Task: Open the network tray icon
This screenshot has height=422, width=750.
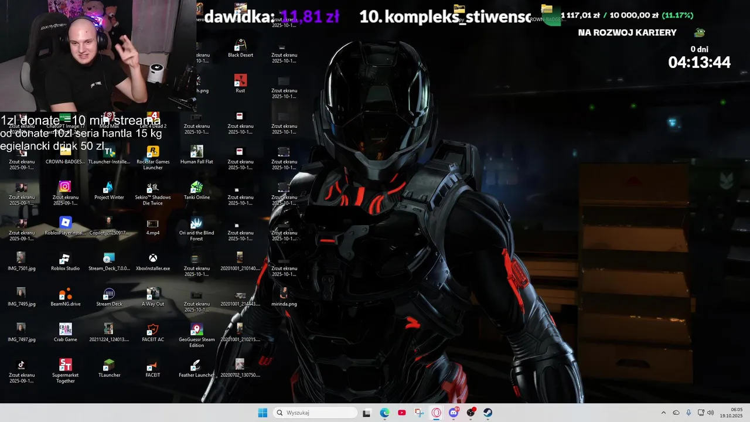Action: [x=701, y=413]
